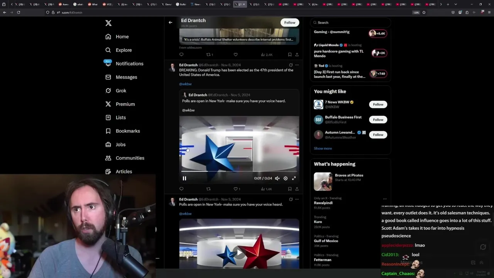
Task: Follow 7 News WKBW
Action: coord(378,104)
